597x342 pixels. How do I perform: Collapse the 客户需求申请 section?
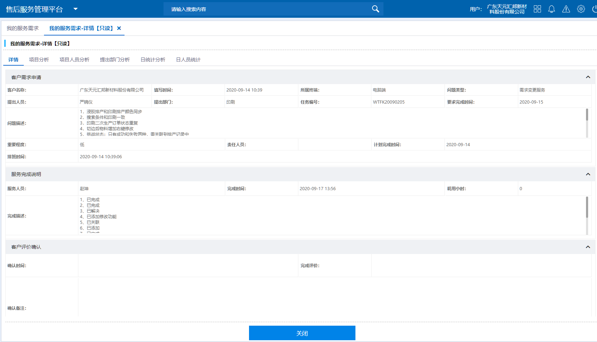click(x=588, y=77)
